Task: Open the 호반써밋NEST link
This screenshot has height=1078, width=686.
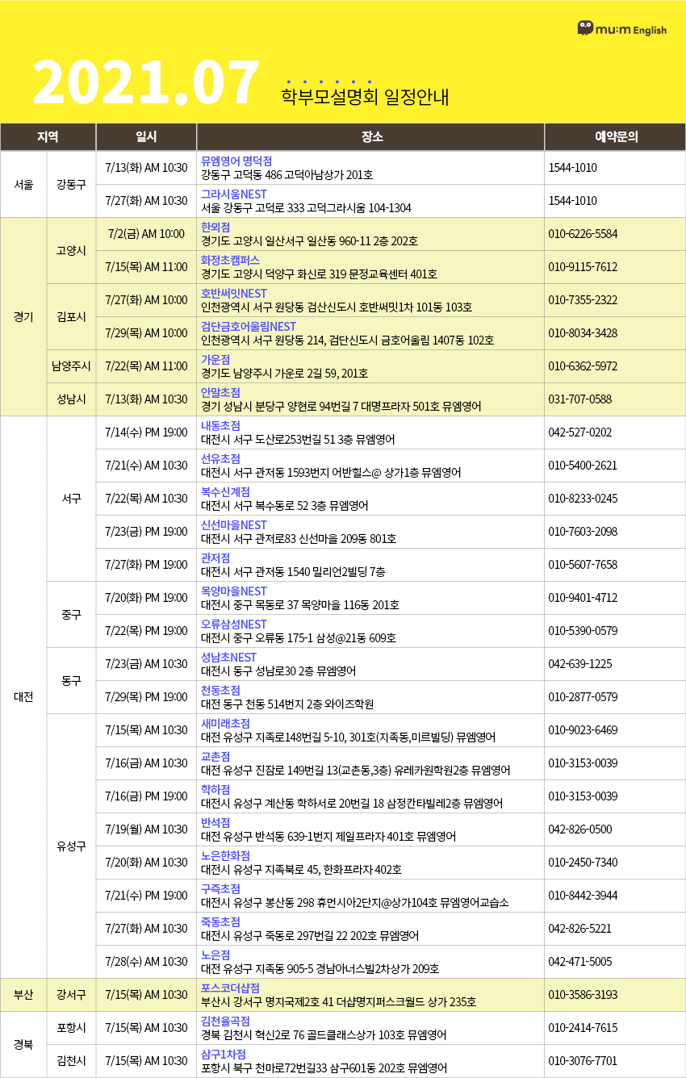Action: coord(233,293)
